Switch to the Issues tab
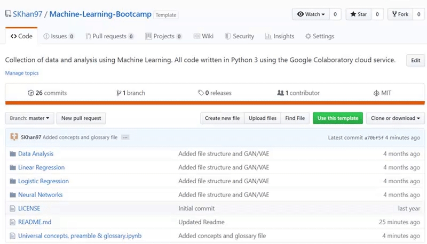This screenshot has height=244, width=427. coord(58,36)
